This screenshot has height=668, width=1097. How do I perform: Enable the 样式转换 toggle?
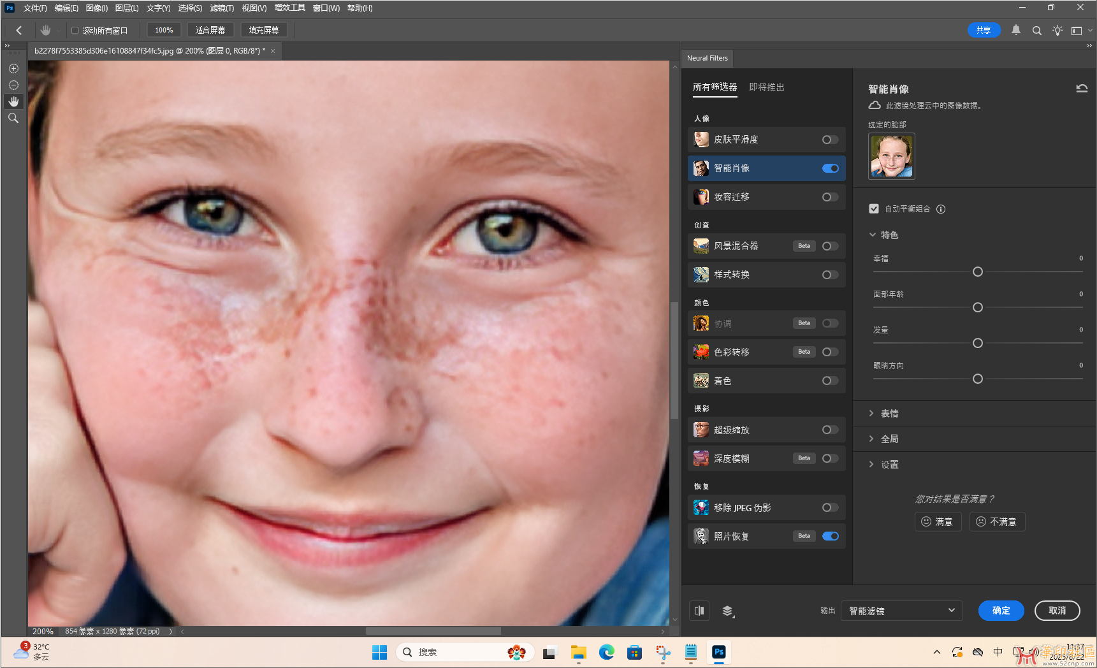point(830,275)
